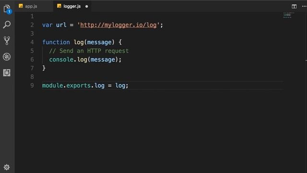Click the 'console' word on line 6
Viewport: 307px width, 173px height.
[61, 60]
